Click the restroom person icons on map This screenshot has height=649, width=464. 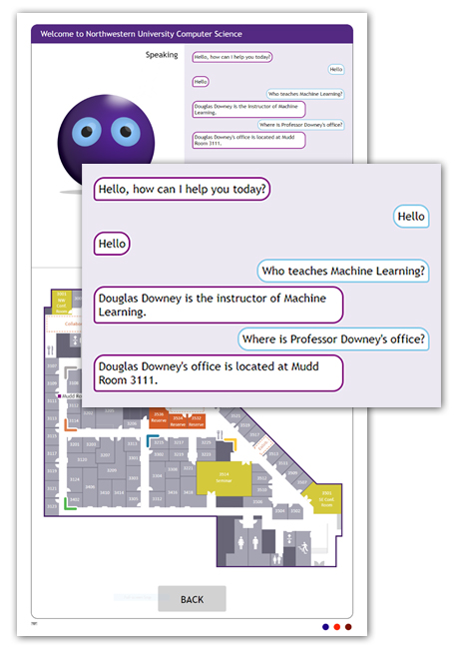247,542
